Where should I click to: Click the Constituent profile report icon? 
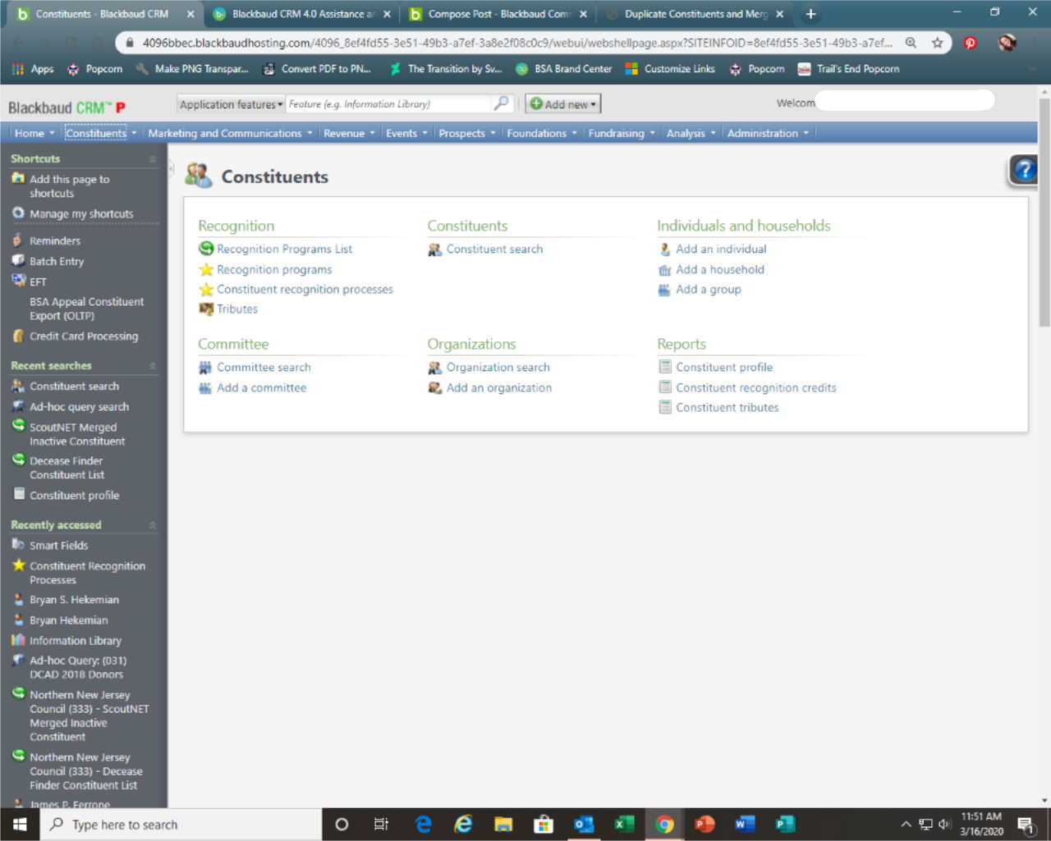coord(665,367)
